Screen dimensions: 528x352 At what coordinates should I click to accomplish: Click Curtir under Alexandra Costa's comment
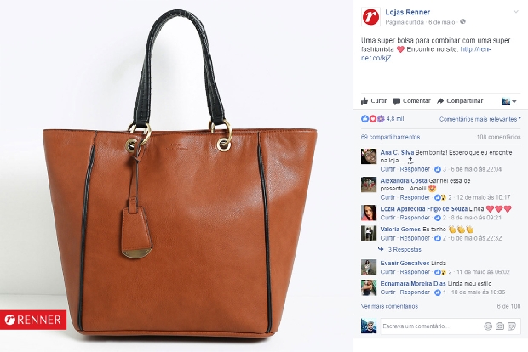387,197
